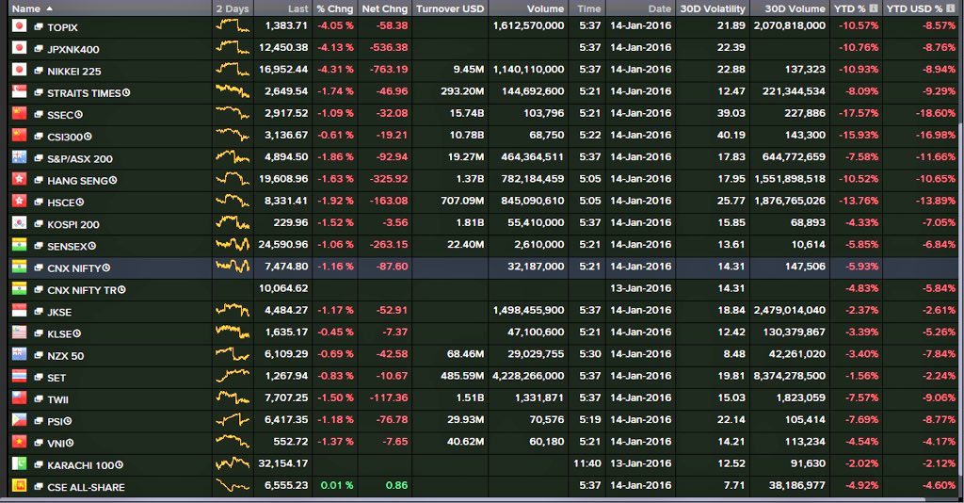Click the Philippines flag beside PSI
The image size is (964, 503).
pyautogui.click(x=19, y=419)
